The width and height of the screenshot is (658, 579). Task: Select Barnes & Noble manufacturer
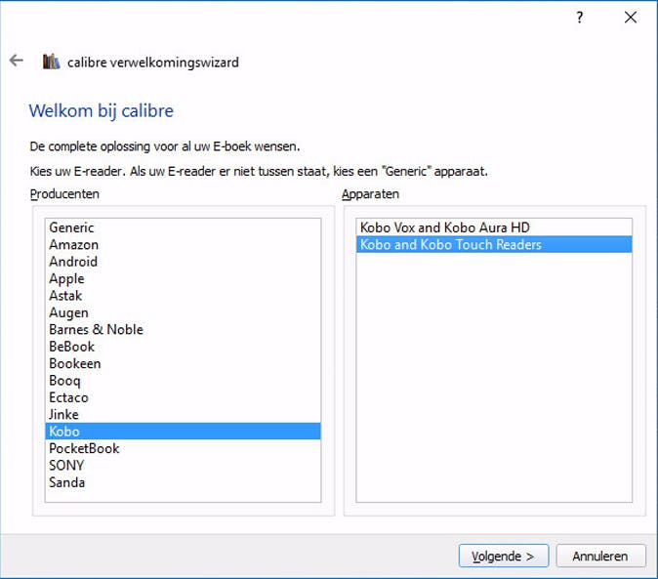click(183, 330)
